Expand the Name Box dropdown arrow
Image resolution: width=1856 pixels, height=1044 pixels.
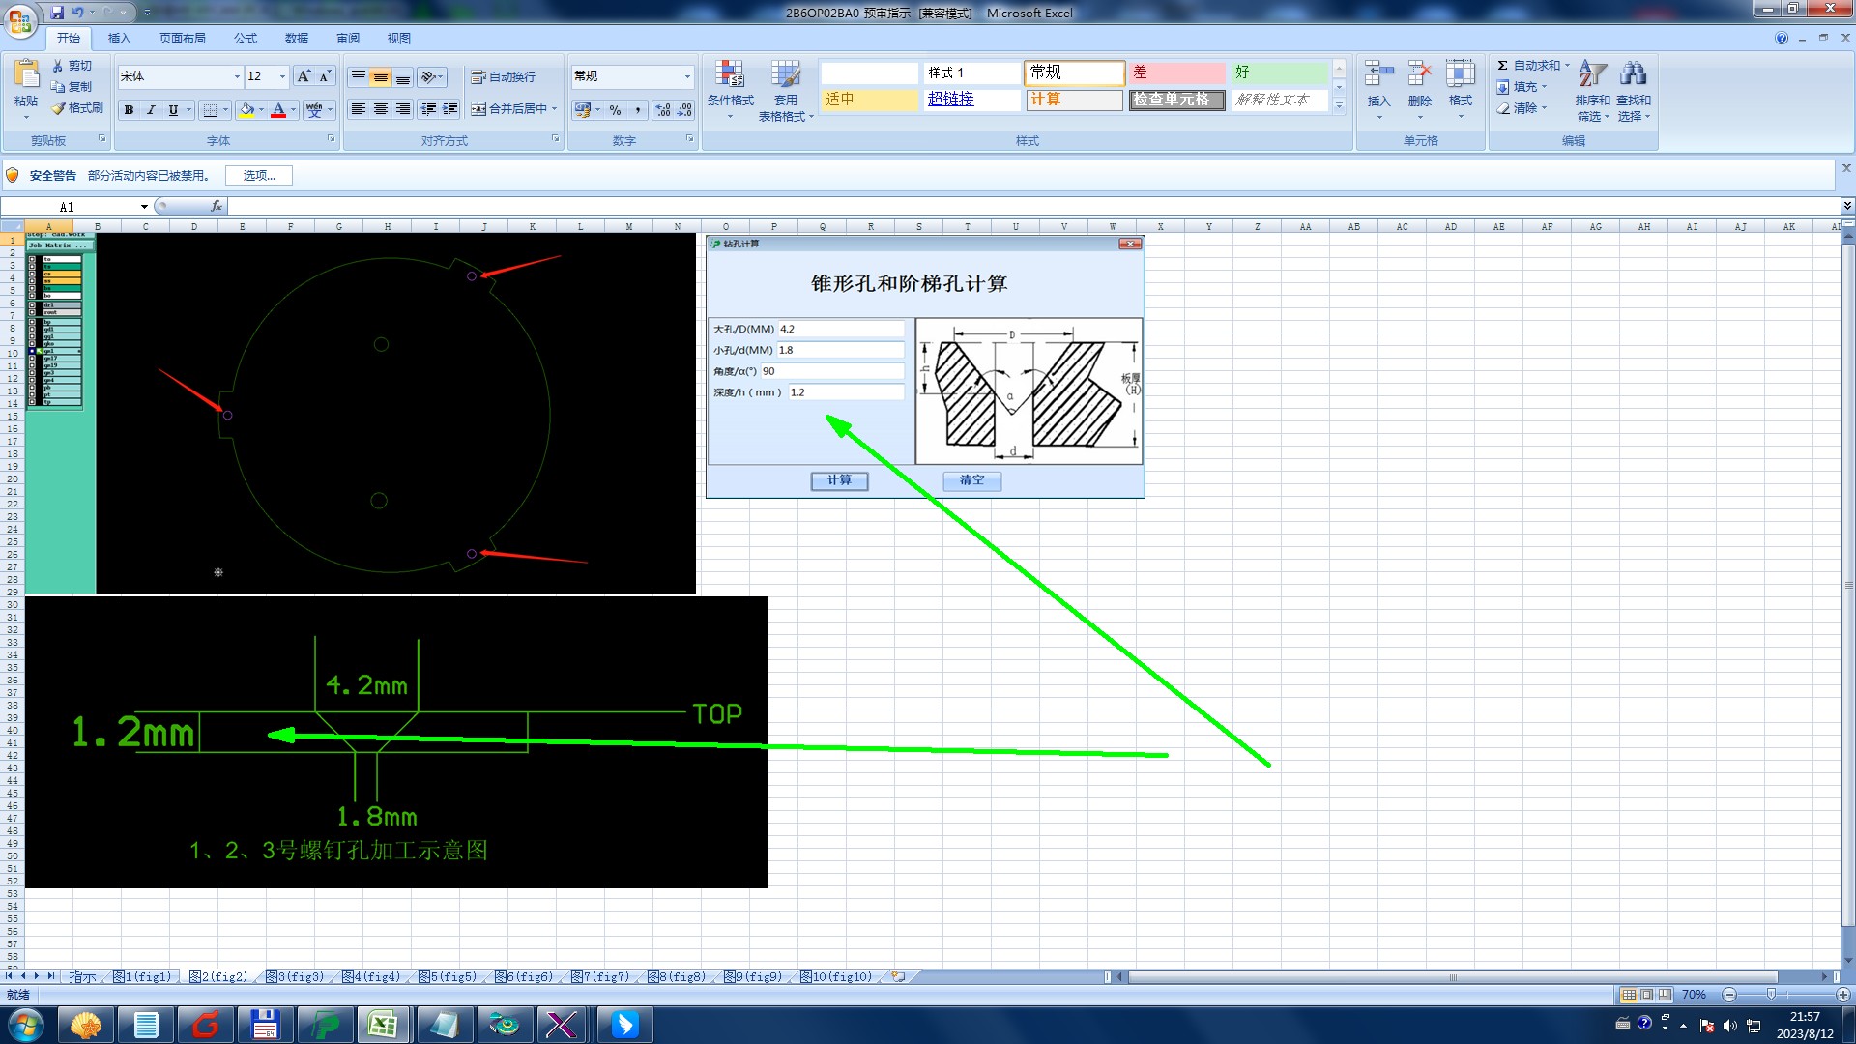pyautogui.click(x=144, y=207)
